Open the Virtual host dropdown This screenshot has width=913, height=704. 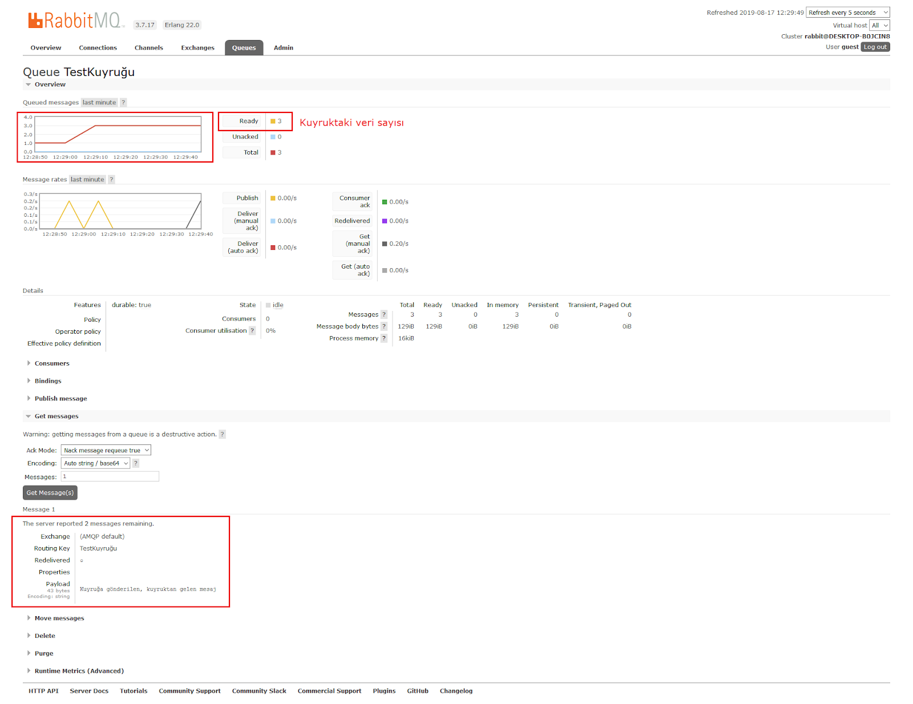click(879, 26)
